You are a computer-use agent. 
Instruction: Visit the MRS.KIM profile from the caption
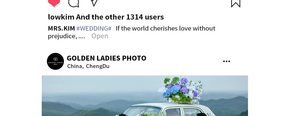pyautogui.click(x=61, y=28)
